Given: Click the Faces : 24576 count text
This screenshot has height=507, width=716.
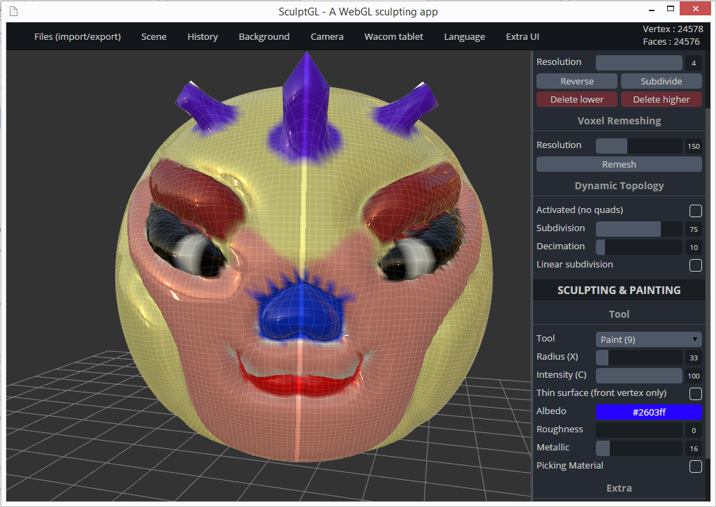Looking at the screenshot, I should click(671, 41).
